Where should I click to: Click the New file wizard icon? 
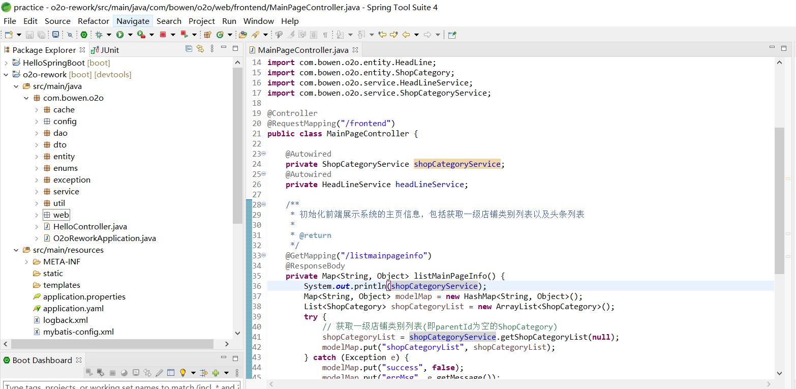[9, 35]
